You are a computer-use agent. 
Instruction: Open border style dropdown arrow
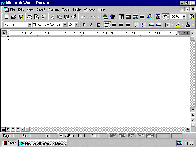click(172, 25)
